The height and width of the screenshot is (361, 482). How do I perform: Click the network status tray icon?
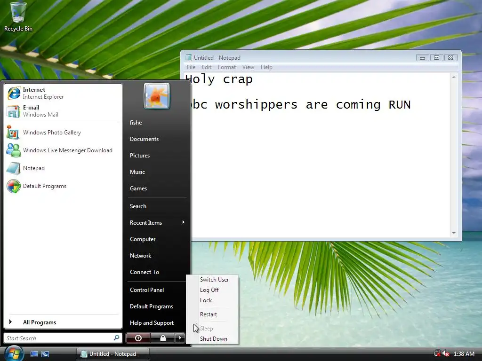(x=437, y=353)
